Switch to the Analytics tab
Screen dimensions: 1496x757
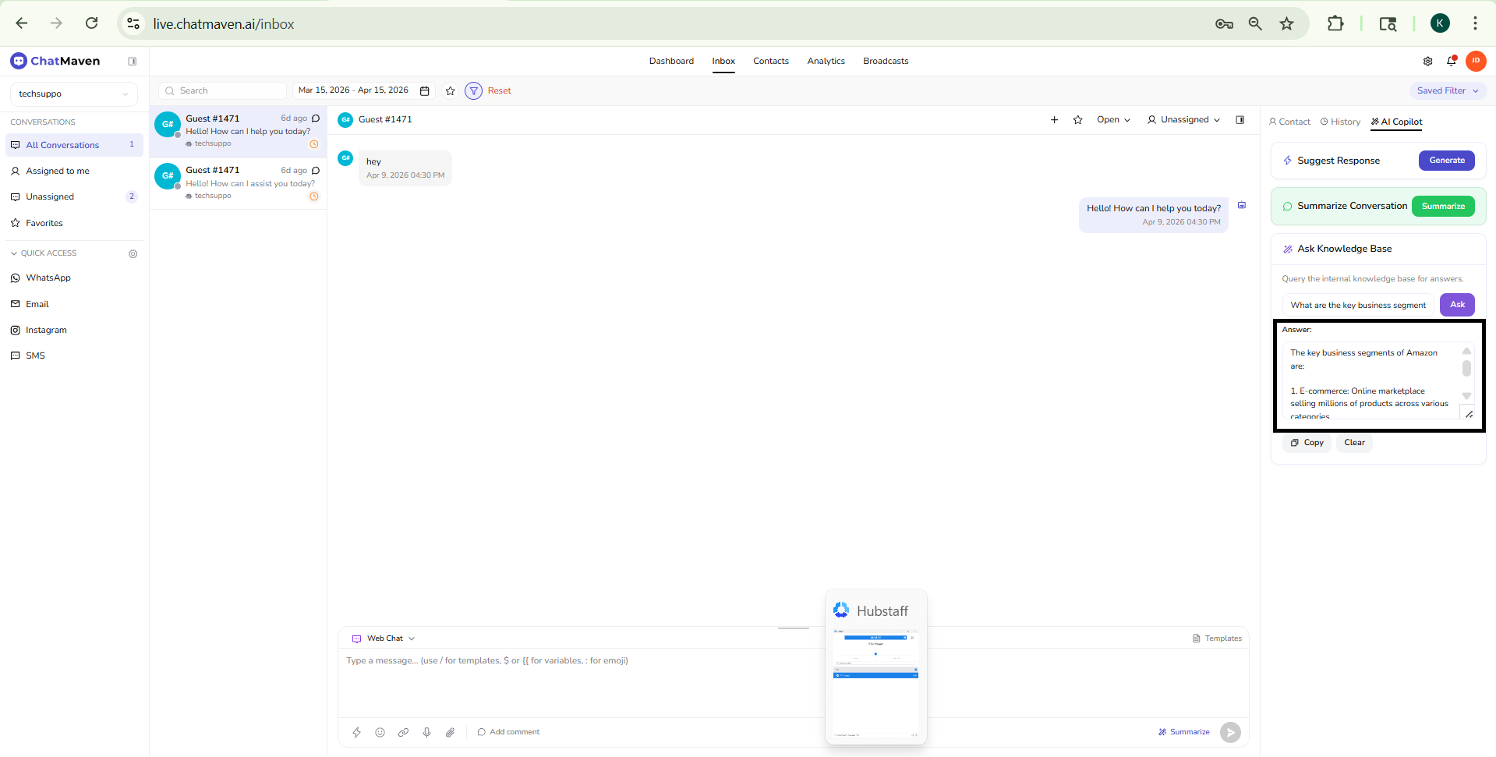point(826,62)
